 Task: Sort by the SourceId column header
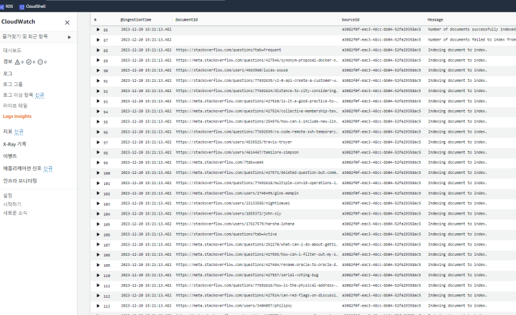(x=350, y=20)
